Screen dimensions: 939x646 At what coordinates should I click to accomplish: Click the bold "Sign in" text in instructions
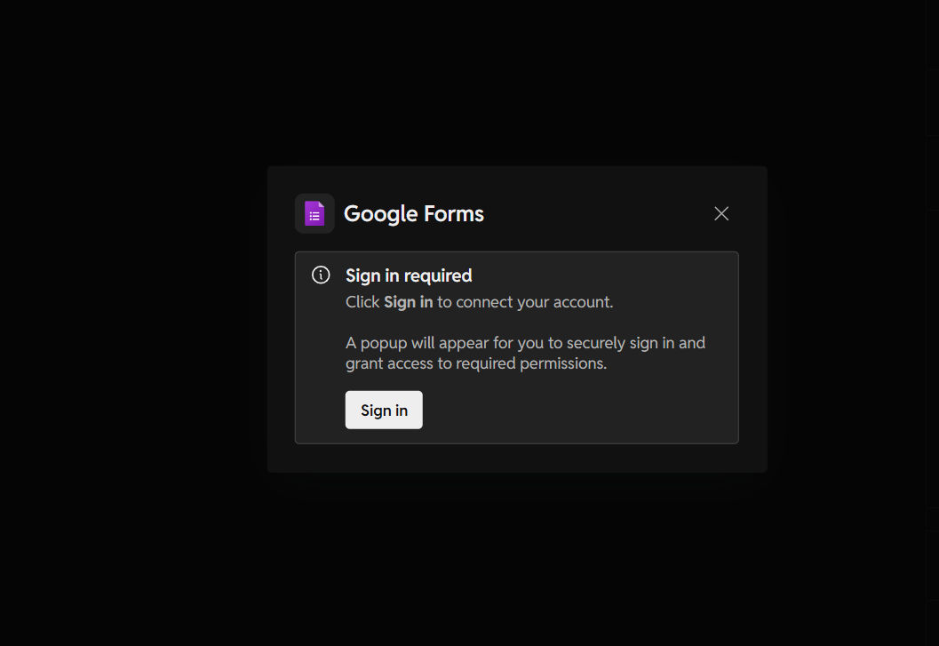pyautogui.click(x=409, y=302)
